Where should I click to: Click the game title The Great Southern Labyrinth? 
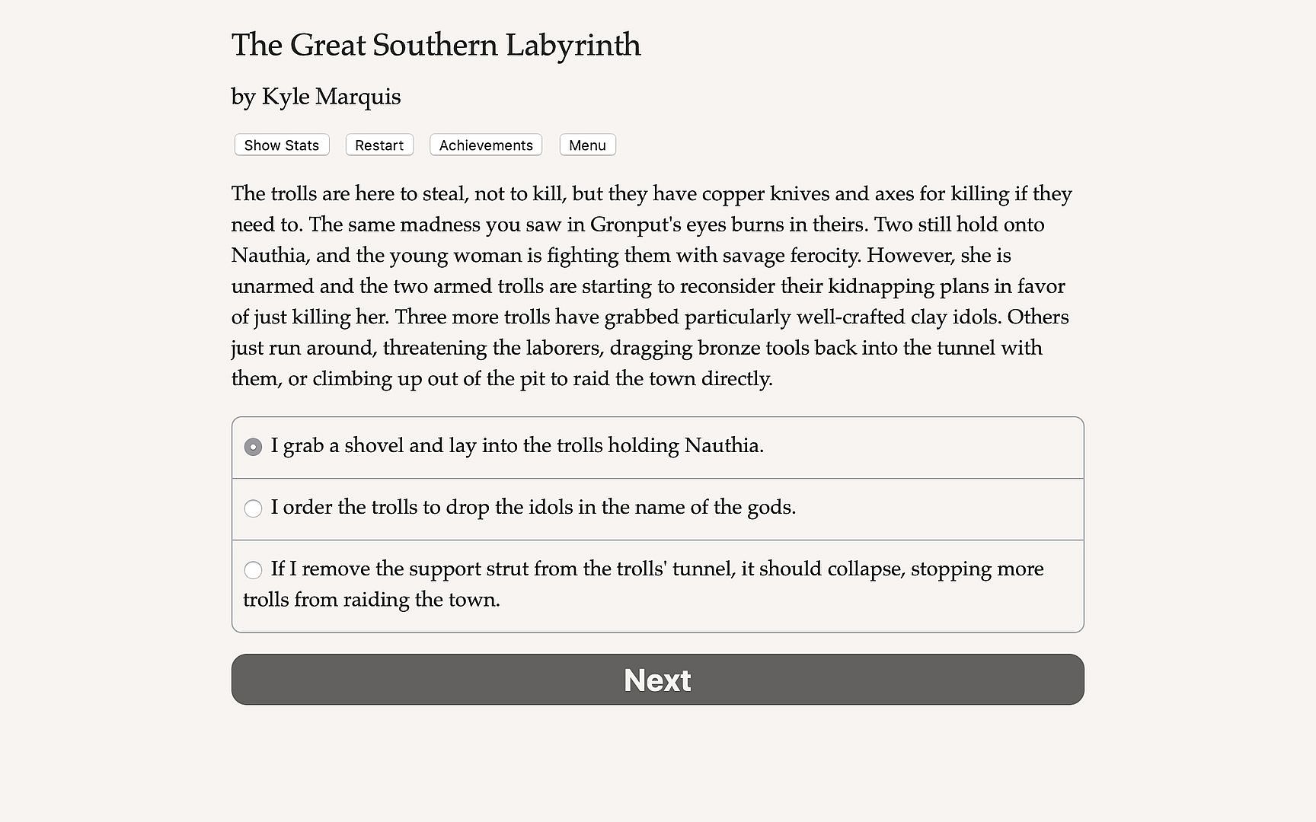click(436, 45)
